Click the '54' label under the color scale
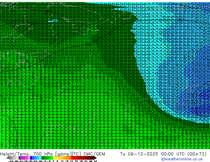Image resolution: width=210 pixels, height=162 pixels. [x=95, y=161]
